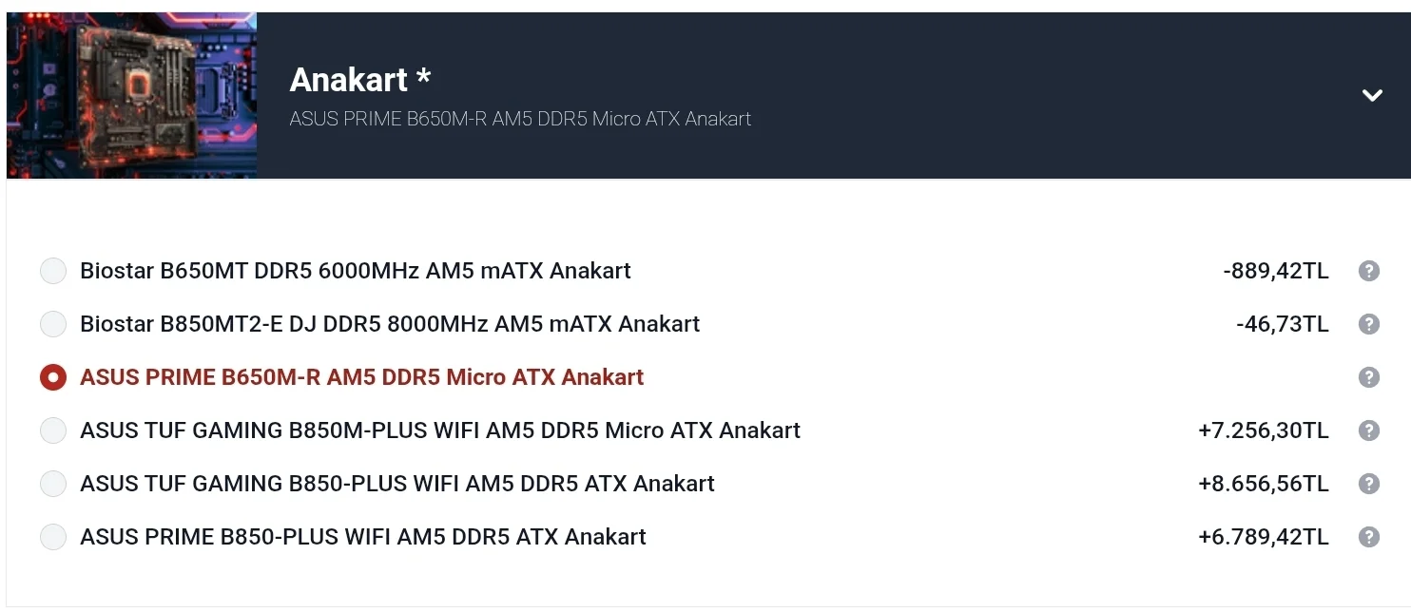The width and height of the screenshot is (1411, 612).
Task: Click header subtitle ASUS PRIME B650M-R text
Action: tap(520, 120)
